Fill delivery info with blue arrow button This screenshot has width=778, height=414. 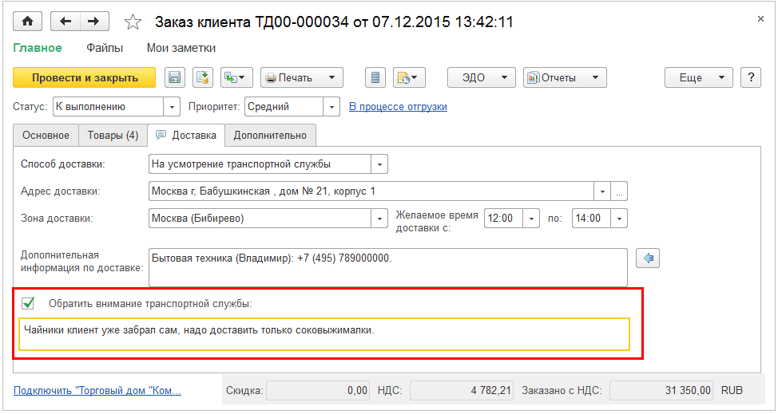[x=648, y=258]
